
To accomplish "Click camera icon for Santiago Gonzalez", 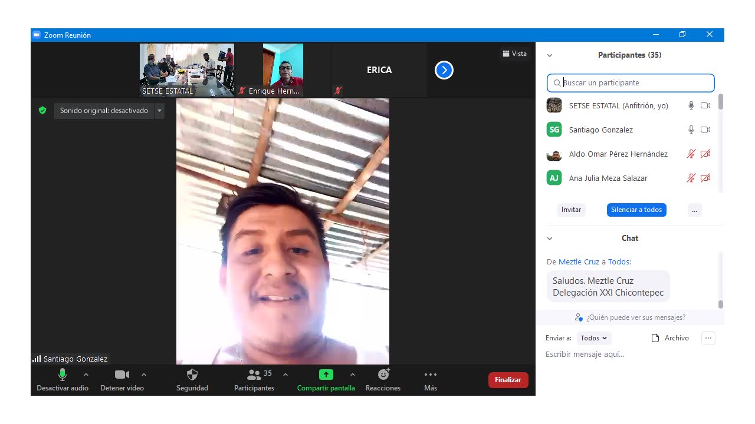I will [x=705, y=130].
